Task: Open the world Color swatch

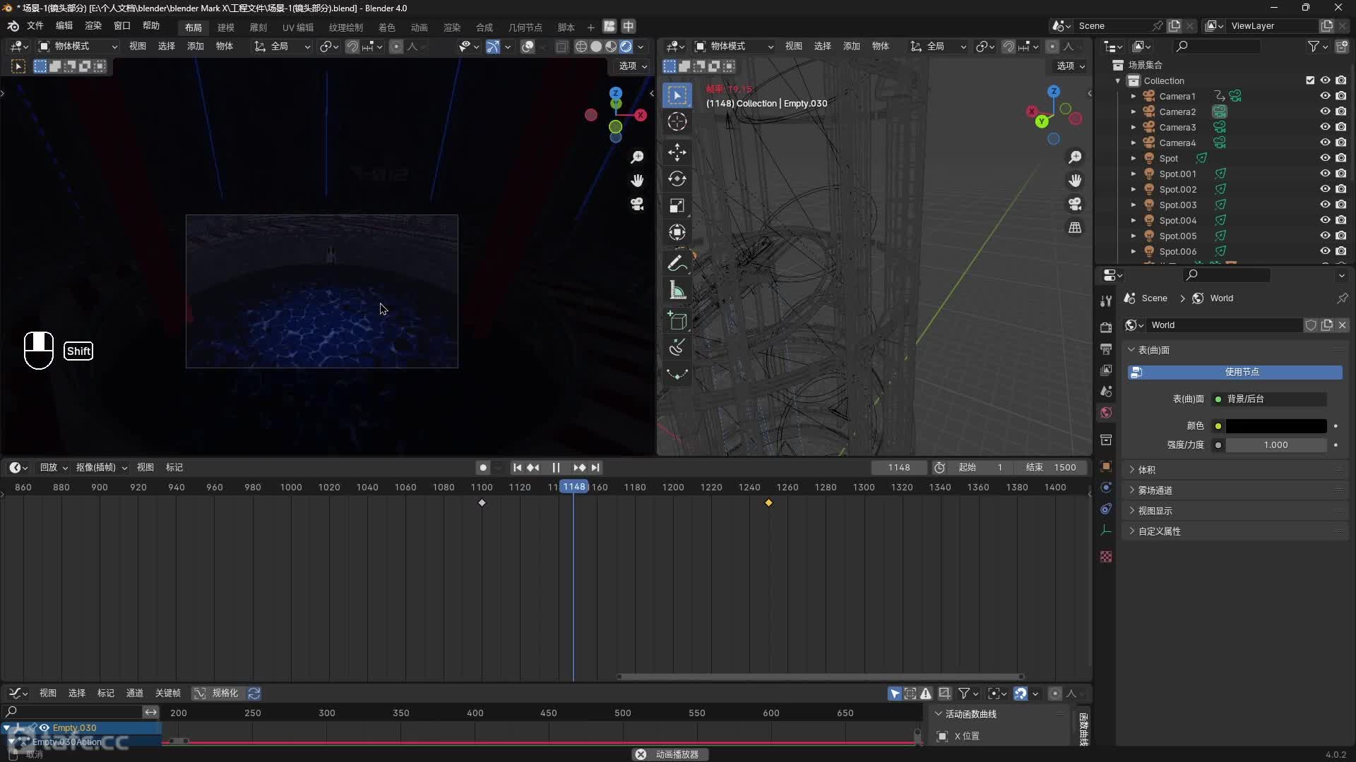Action: click(1275, 426)
